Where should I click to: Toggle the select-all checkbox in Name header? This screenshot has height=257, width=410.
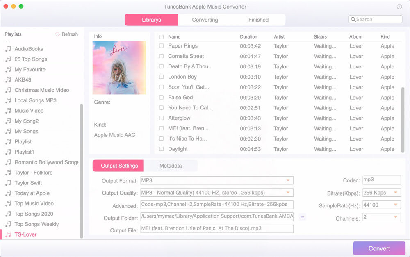(161, 37)
